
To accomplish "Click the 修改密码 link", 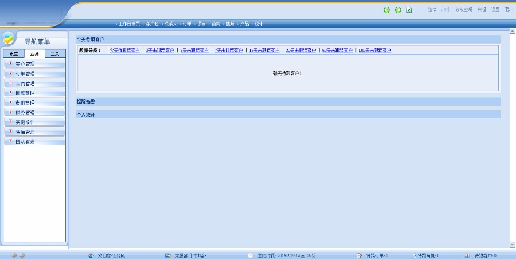I will (464, 10).
